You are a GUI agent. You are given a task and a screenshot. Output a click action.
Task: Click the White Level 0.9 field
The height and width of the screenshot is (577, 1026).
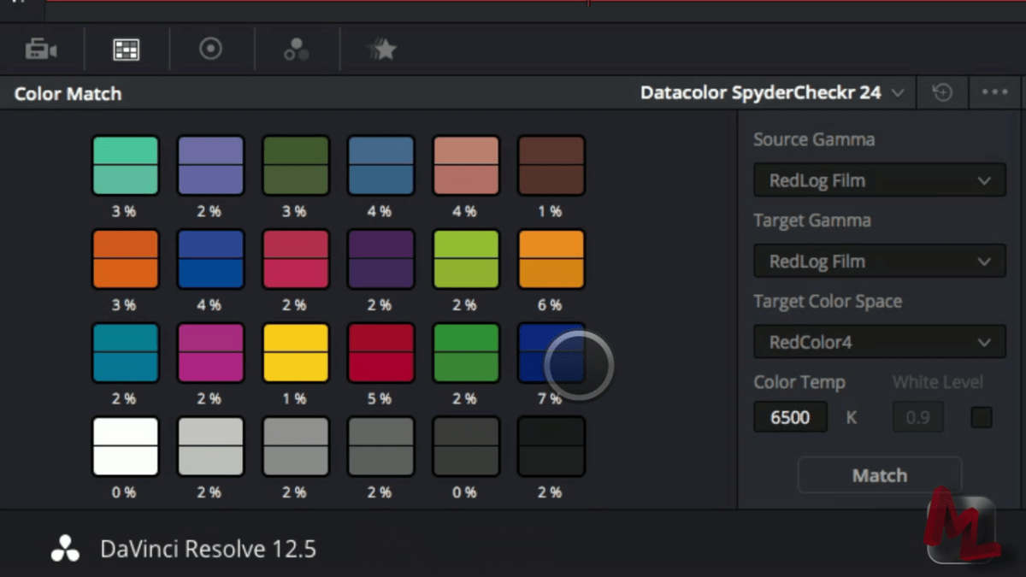pyautogui.click(x=917, y=417)
